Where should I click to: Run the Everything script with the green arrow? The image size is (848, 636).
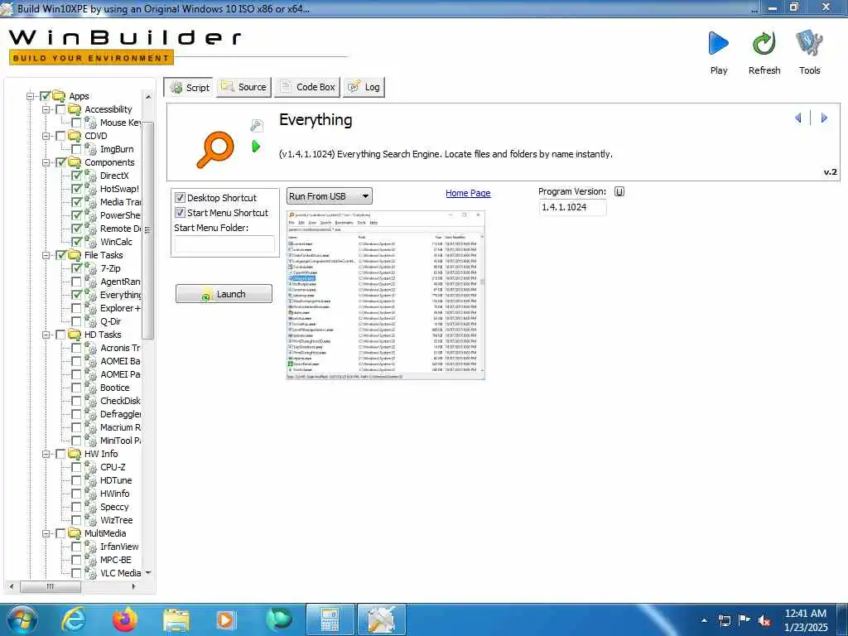256,146
